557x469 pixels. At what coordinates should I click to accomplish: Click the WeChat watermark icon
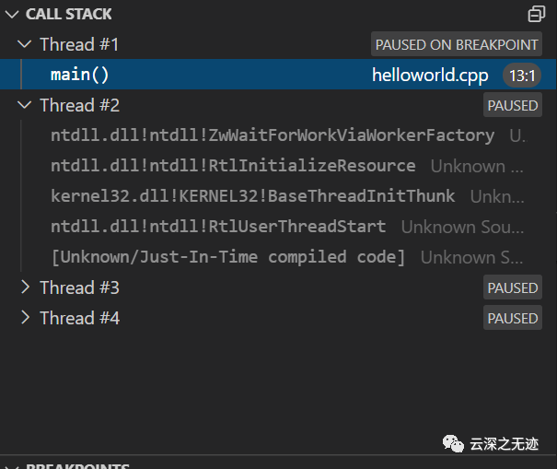tap(453, 444)
